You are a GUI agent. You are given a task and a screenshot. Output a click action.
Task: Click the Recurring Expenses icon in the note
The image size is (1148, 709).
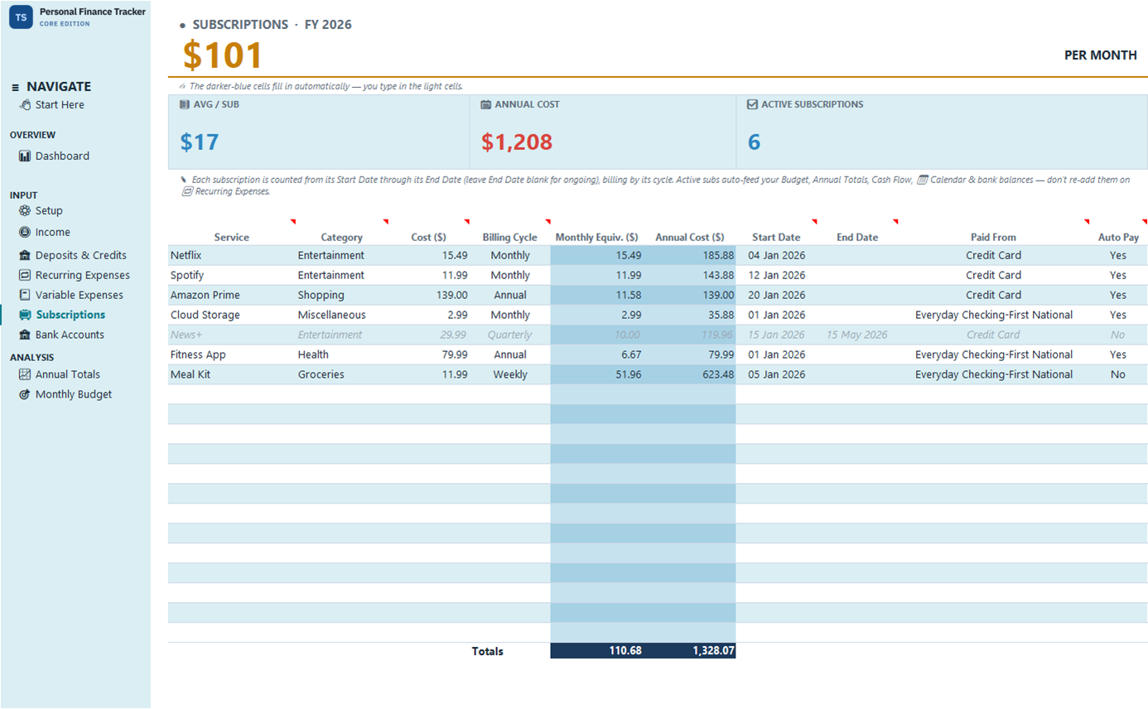(x=187, y=191)
